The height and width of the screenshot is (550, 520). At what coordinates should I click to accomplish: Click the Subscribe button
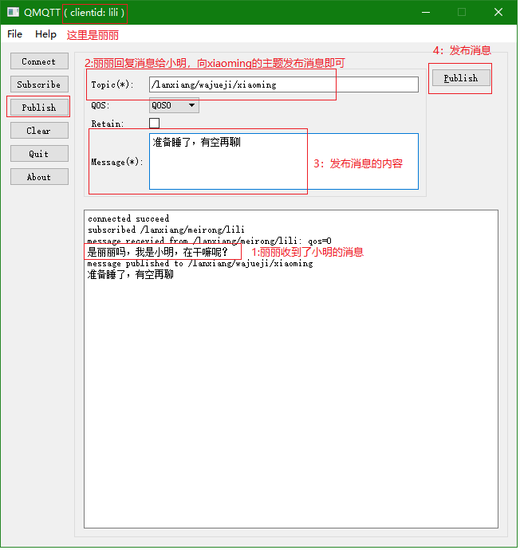point(39,84)
